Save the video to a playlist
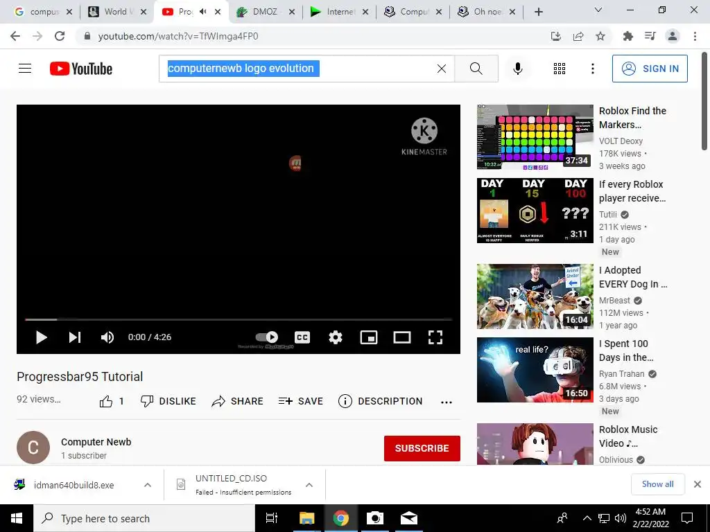 [x=301, y=401]
